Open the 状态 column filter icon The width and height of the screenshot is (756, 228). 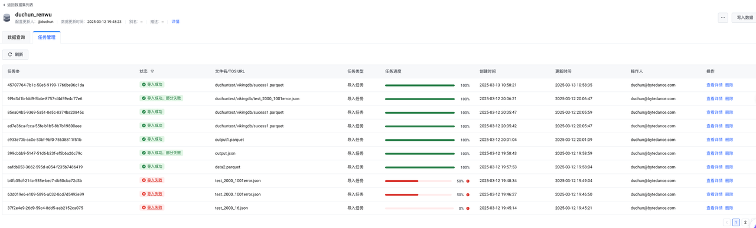152,71
